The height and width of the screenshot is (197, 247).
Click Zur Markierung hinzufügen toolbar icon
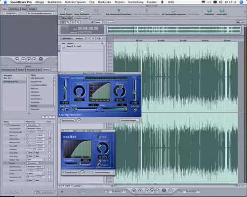(x=119, y=10)
